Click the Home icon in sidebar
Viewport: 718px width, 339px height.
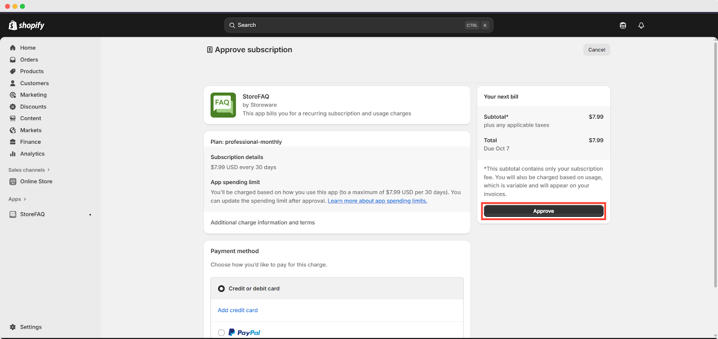[x=13, y=48]
